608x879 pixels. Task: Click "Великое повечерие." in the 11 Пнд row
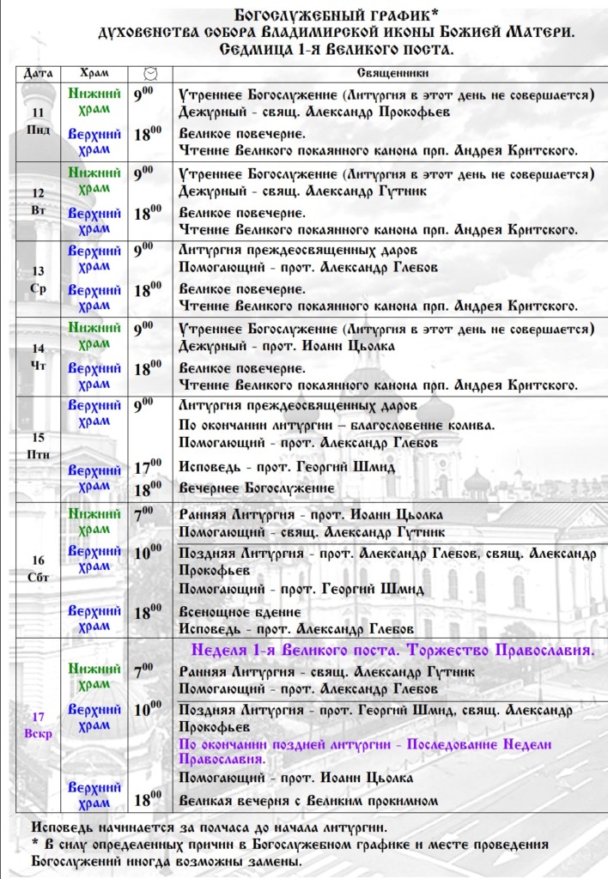click(242, 134)
